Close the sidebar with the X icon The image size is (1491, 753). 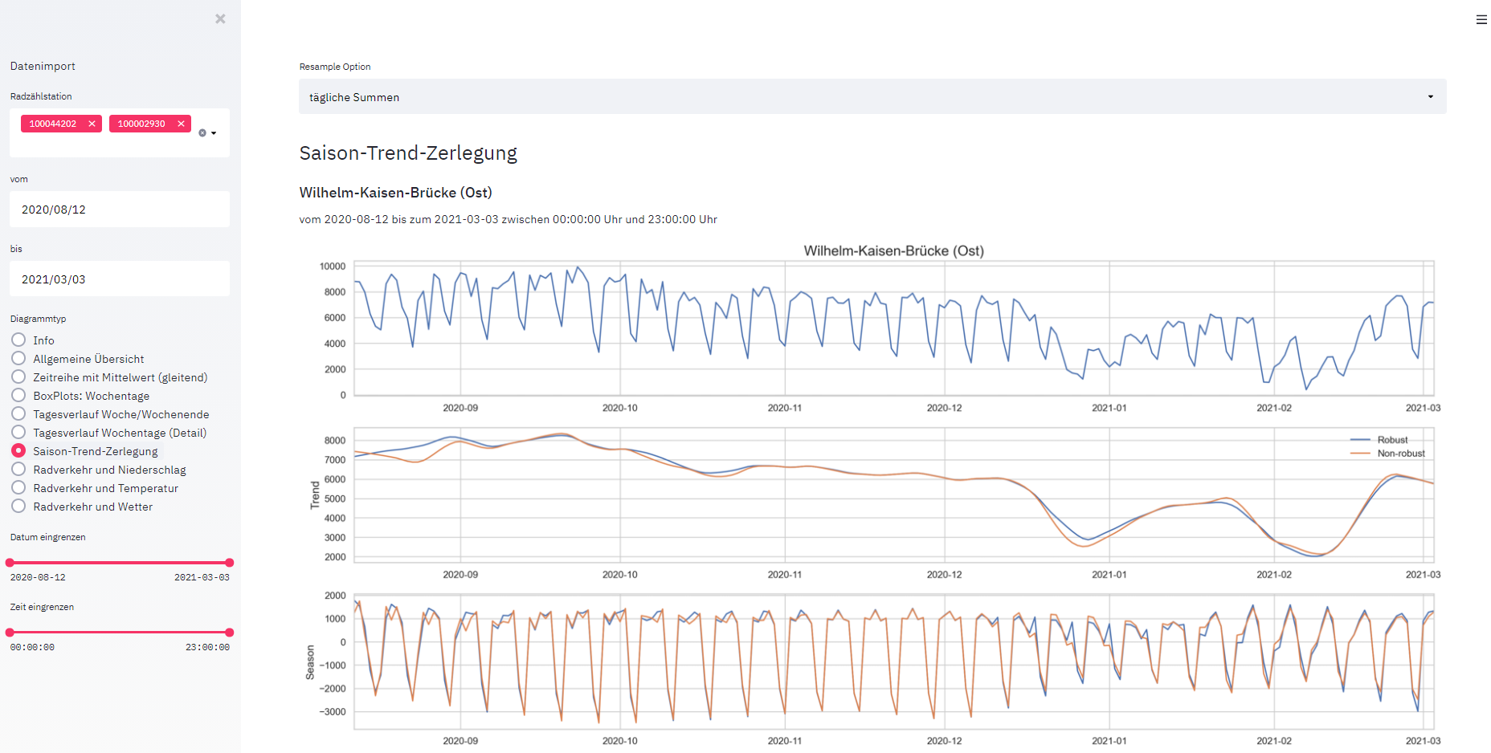(x=220, y=18)
